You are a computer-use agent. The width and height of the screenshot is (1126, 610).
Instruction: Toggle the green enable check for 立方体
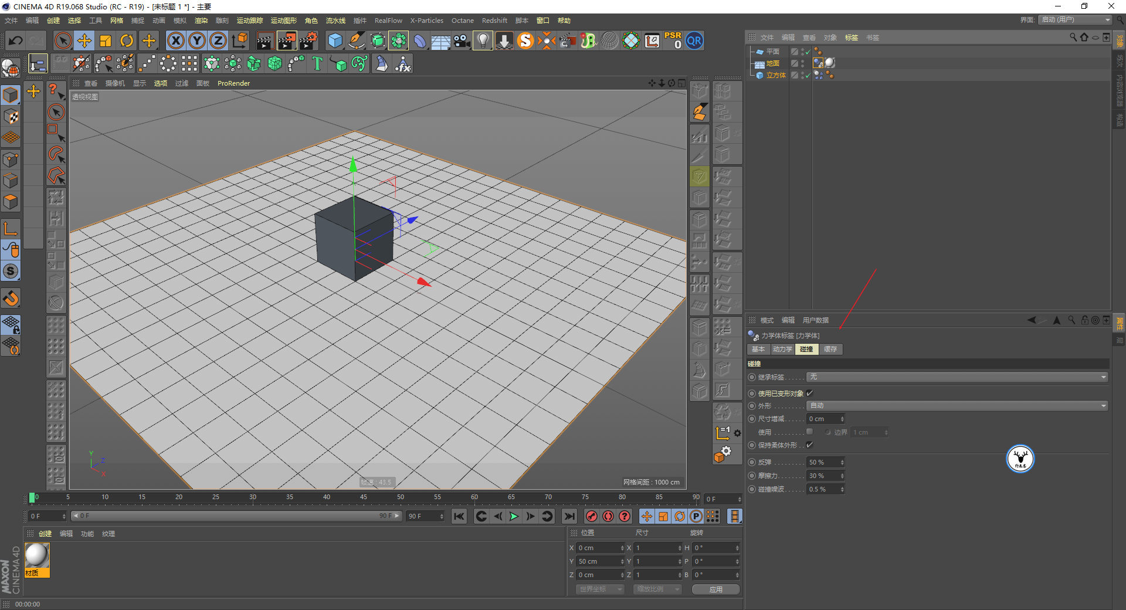tap(808, 76)
